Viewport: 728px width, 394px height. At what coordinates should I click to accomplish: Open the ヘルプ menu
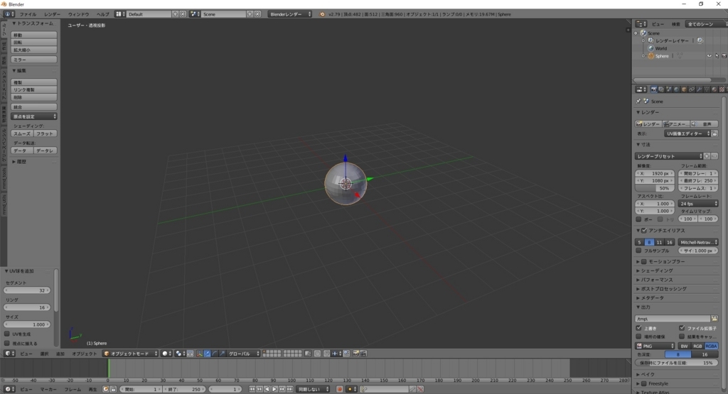pyautogui.click(x=102, y=14)
